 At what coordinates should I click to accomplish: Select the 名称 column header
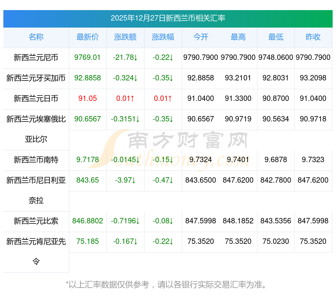[x=36, y=37]
